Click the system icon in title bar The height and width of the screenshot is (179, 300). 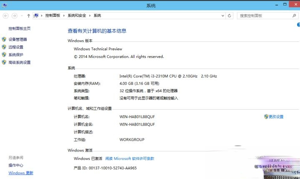[5, 5]
